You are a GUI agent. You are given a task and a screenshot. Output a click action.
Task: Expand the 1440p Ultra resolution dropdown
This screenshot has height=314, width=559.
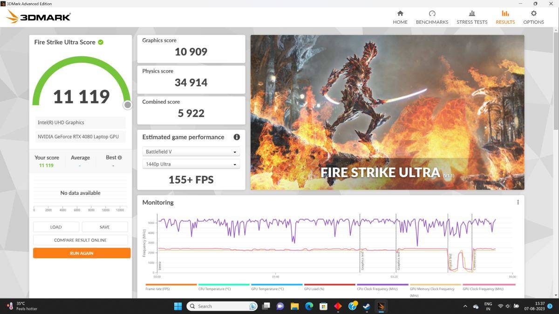[191, 164]
